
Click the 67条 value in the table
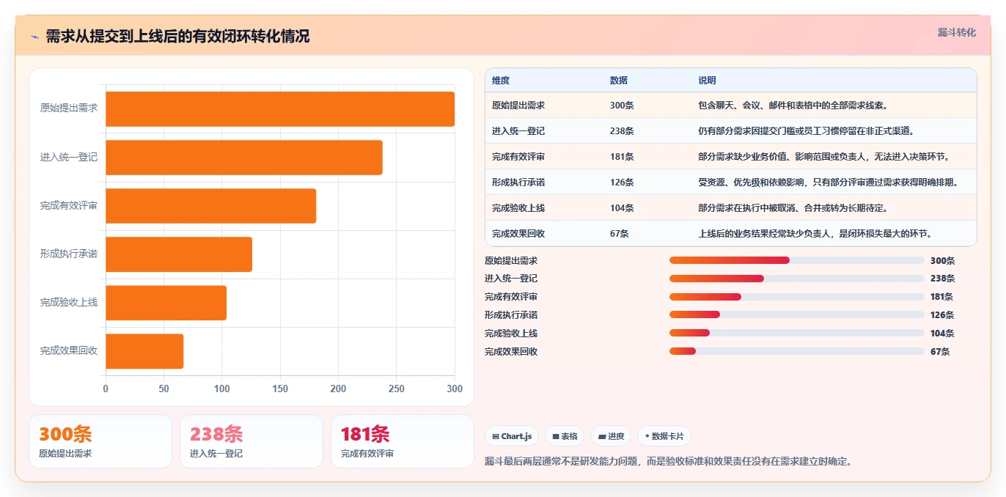pos(620,234)
